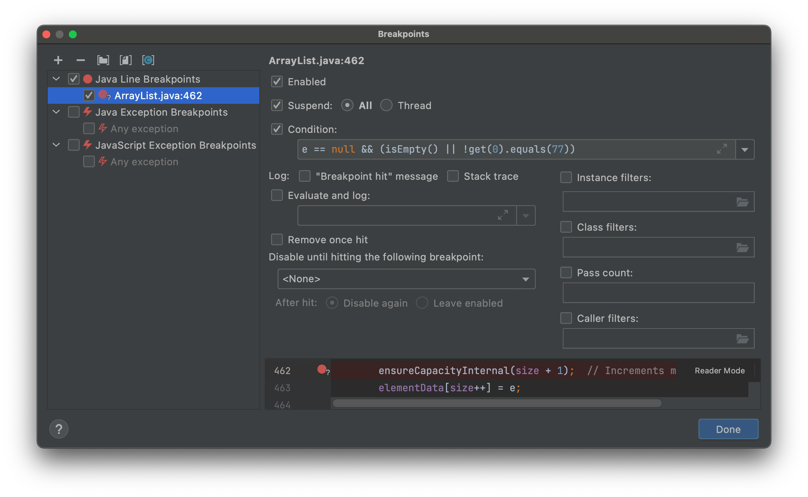Uncheck the Enabled checkbox
The width and height of the screenshot is (808, 497).
click(277, 82)
